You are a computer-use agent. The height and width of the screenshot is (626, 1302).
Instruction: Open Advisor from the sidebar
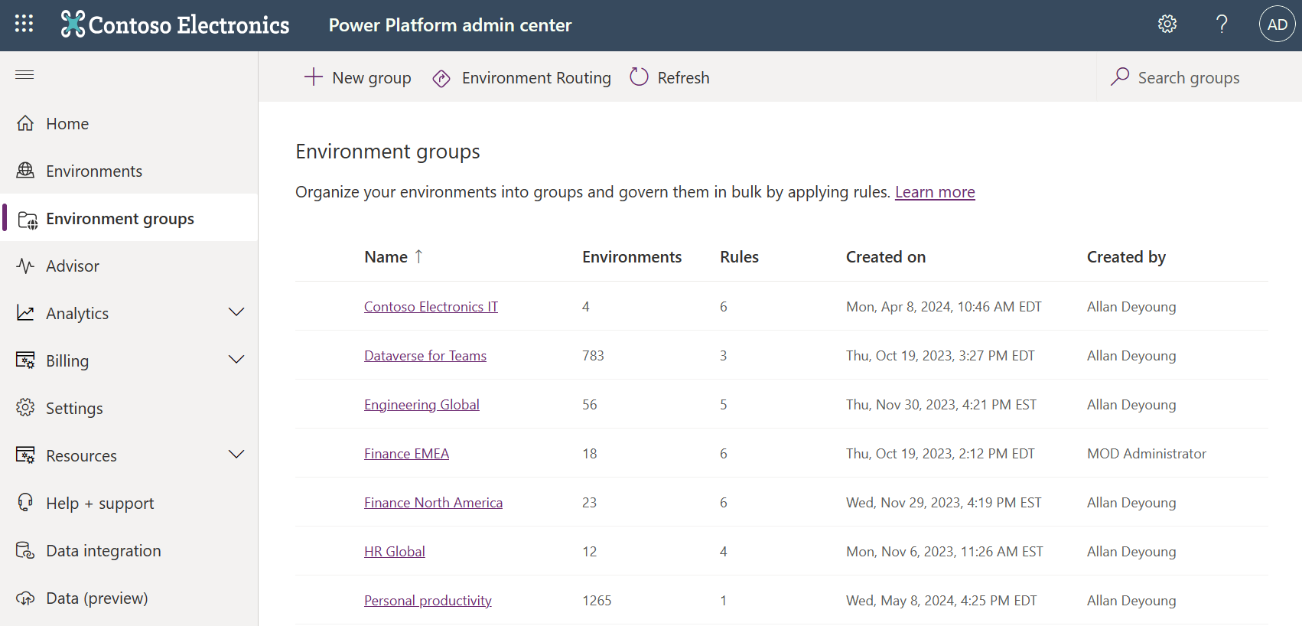tap(73, 266)
